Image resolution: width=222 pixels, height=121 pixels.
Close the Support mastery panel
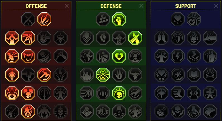(x=216, y=6)
